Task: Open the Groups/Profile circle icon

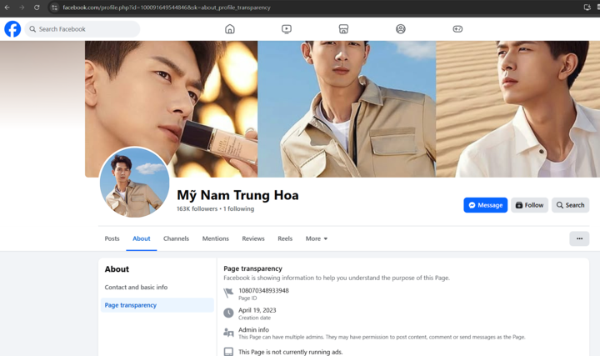Action: click(x=401, y=29)
